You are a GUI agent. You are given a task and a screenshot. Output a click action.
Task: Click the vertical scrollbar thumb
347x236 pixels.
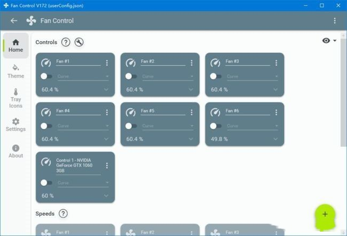point(343,92)
